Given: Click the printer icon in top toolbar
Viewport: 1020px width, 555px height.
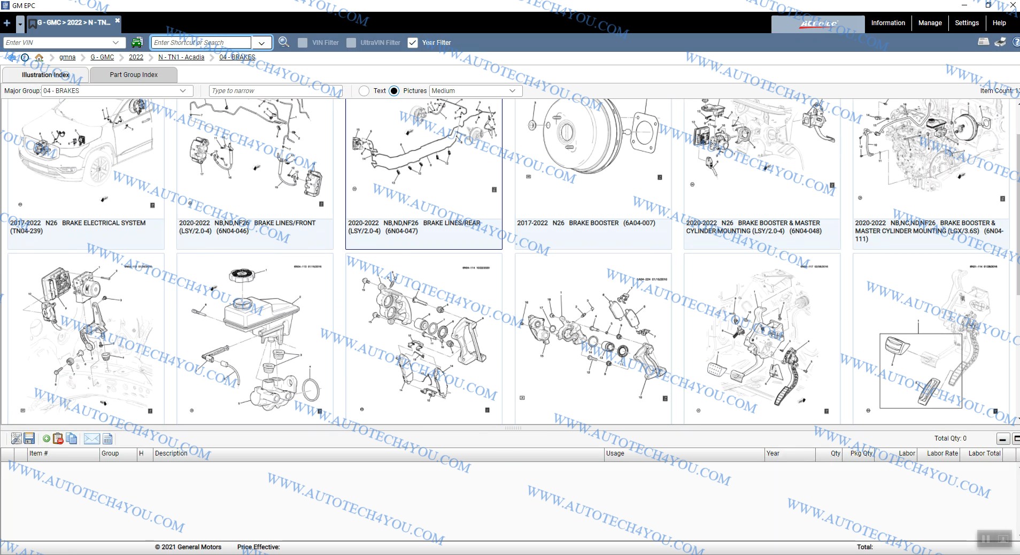Looking at the screenshot, I should click(983, 42).
